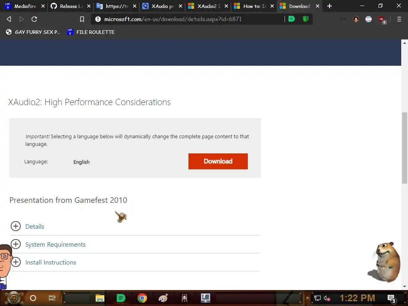Click the site security info icon

coord(98,19)
